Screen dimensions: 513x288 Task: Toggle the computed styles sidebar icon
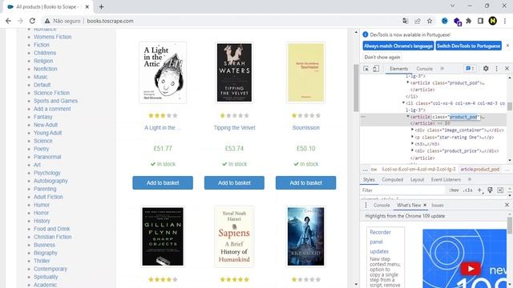(500, 190)
